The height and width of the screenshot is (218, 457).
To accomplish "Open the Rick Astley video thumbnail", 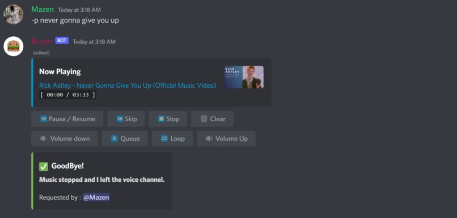I will pyautogui.click(x=244, y=77).
